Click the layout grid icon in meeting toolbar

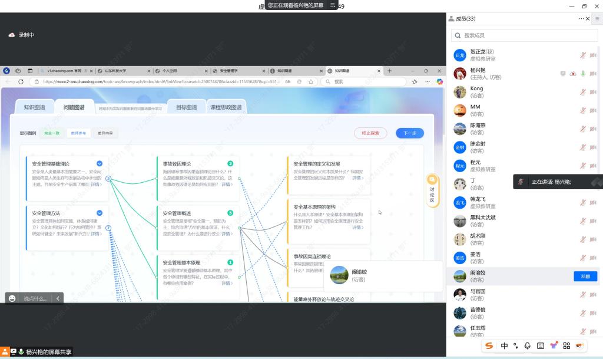(567, 346)
